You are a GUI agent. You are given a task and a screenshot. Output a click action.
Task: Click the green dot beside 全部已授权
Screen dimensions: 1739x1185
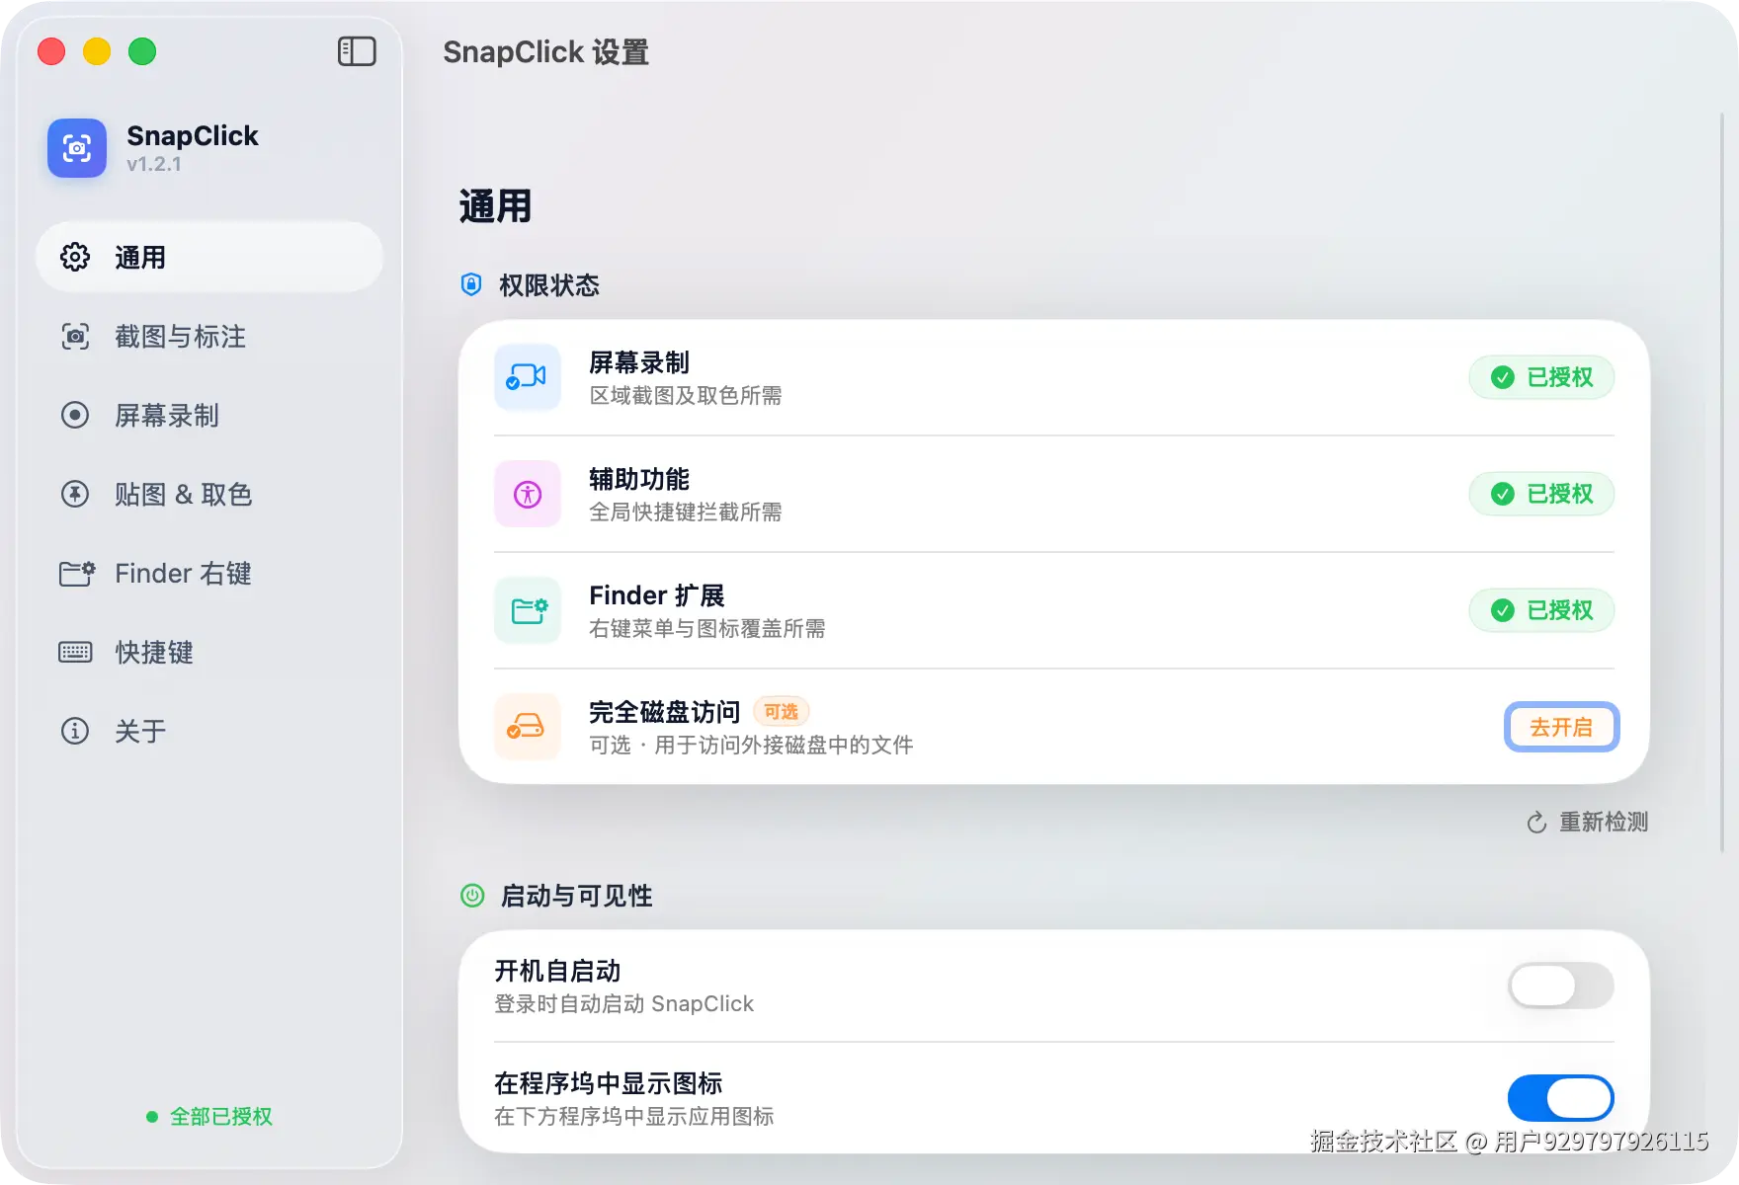point(152,1117)
